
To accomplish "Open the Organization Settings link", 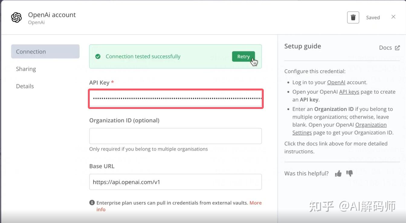I will (371, 125).
